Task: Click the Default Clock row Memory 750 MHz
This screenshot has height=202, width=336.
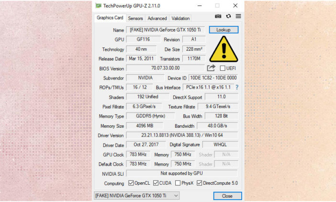Action: click(x=183, y=164)
